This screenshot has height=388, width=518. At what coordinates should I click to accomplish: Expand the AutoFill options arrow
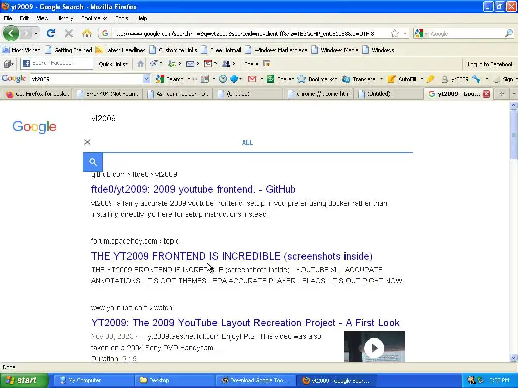tap(422, 79)
